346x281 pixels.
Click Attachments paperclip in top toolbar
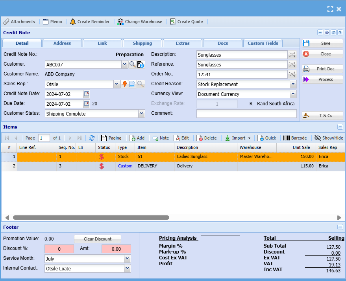click(x=6, y=22)
